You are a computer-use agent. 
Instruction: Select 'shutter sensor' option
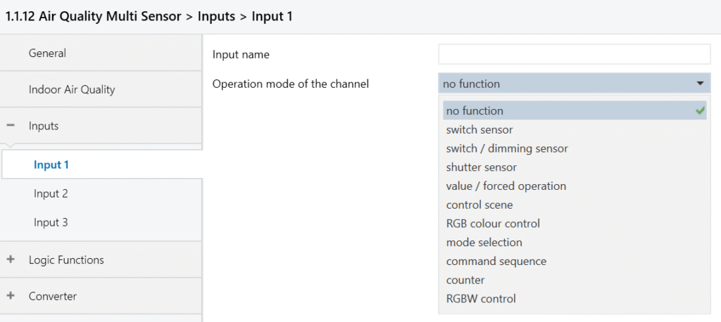tap(481, 167)
